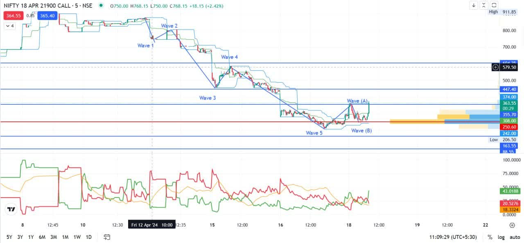Click the red sell button 364.55

coord(12,16)
